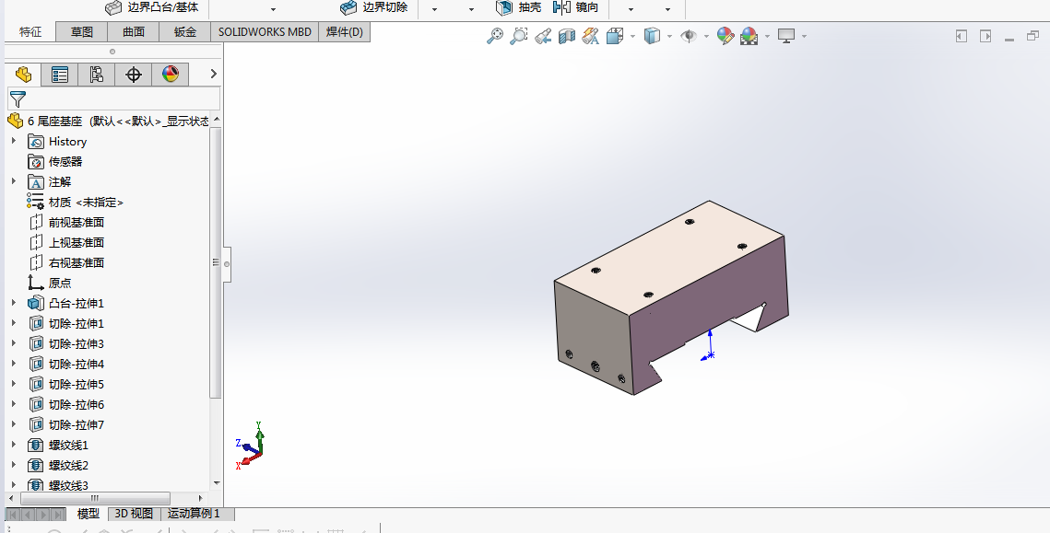1050x533 pixels.
Task: Select the 上视基准面 top plane
Action: (65, 242)
